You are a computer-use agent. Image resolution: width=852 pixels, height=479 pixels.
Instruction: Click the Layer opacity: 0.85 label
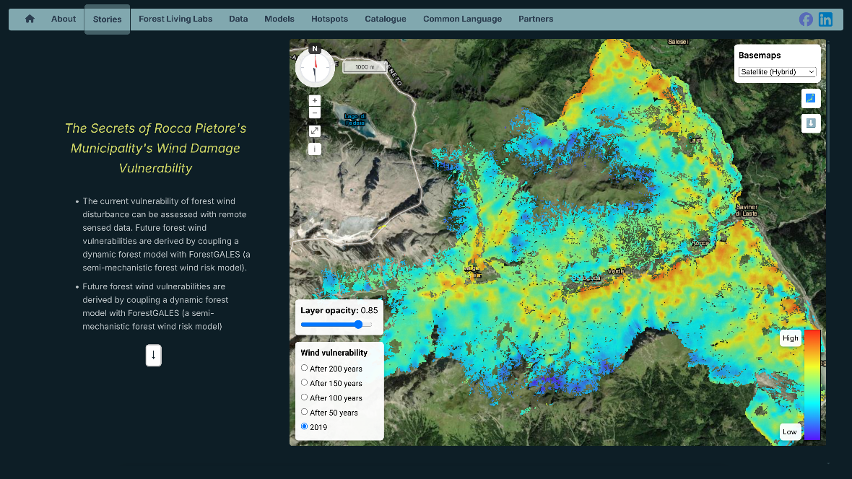[339, 311]
